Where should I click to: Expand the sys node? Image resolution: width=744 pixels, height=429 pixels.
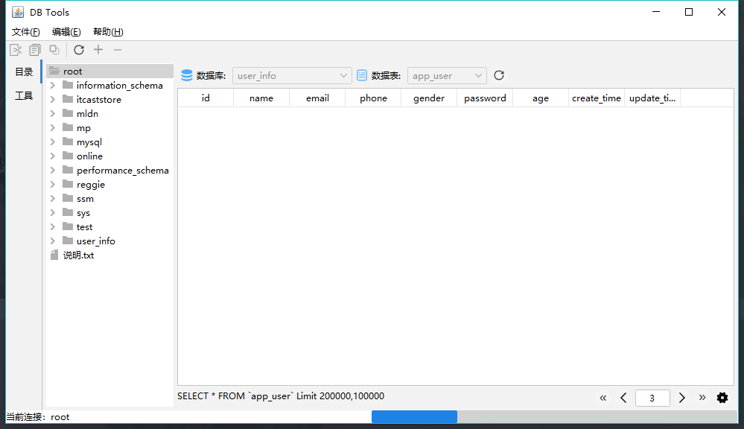coord(53,212)
